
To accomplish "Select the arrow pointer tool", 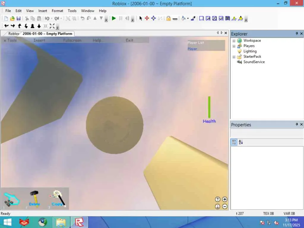I will tap(141, 18).
